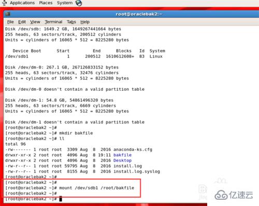Click the terminal window icon in title bar
The image size is (259, 206).
point(8,14)
